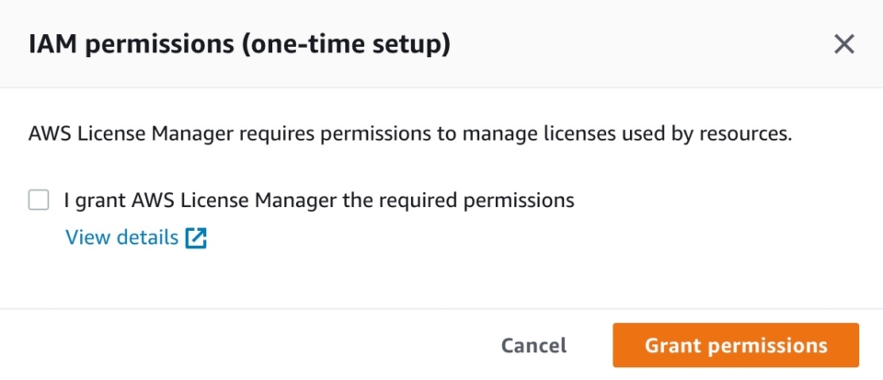Click the words 'View details' under the checkbox
The height and width of the screenshot is (380, 883).
tap(121, 237)
